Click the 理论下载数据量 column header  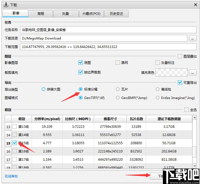pos(169,119)
